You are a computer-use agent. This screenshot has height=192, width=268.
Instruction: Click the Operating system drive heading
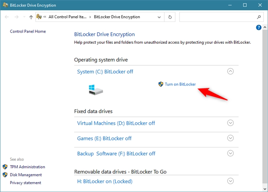pyautogui.click(x=101, y=60)
